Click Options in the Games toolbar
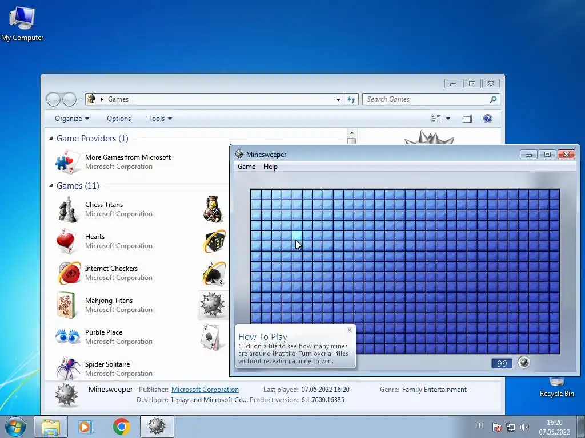The image size is (585, 438). click(119, 119)
